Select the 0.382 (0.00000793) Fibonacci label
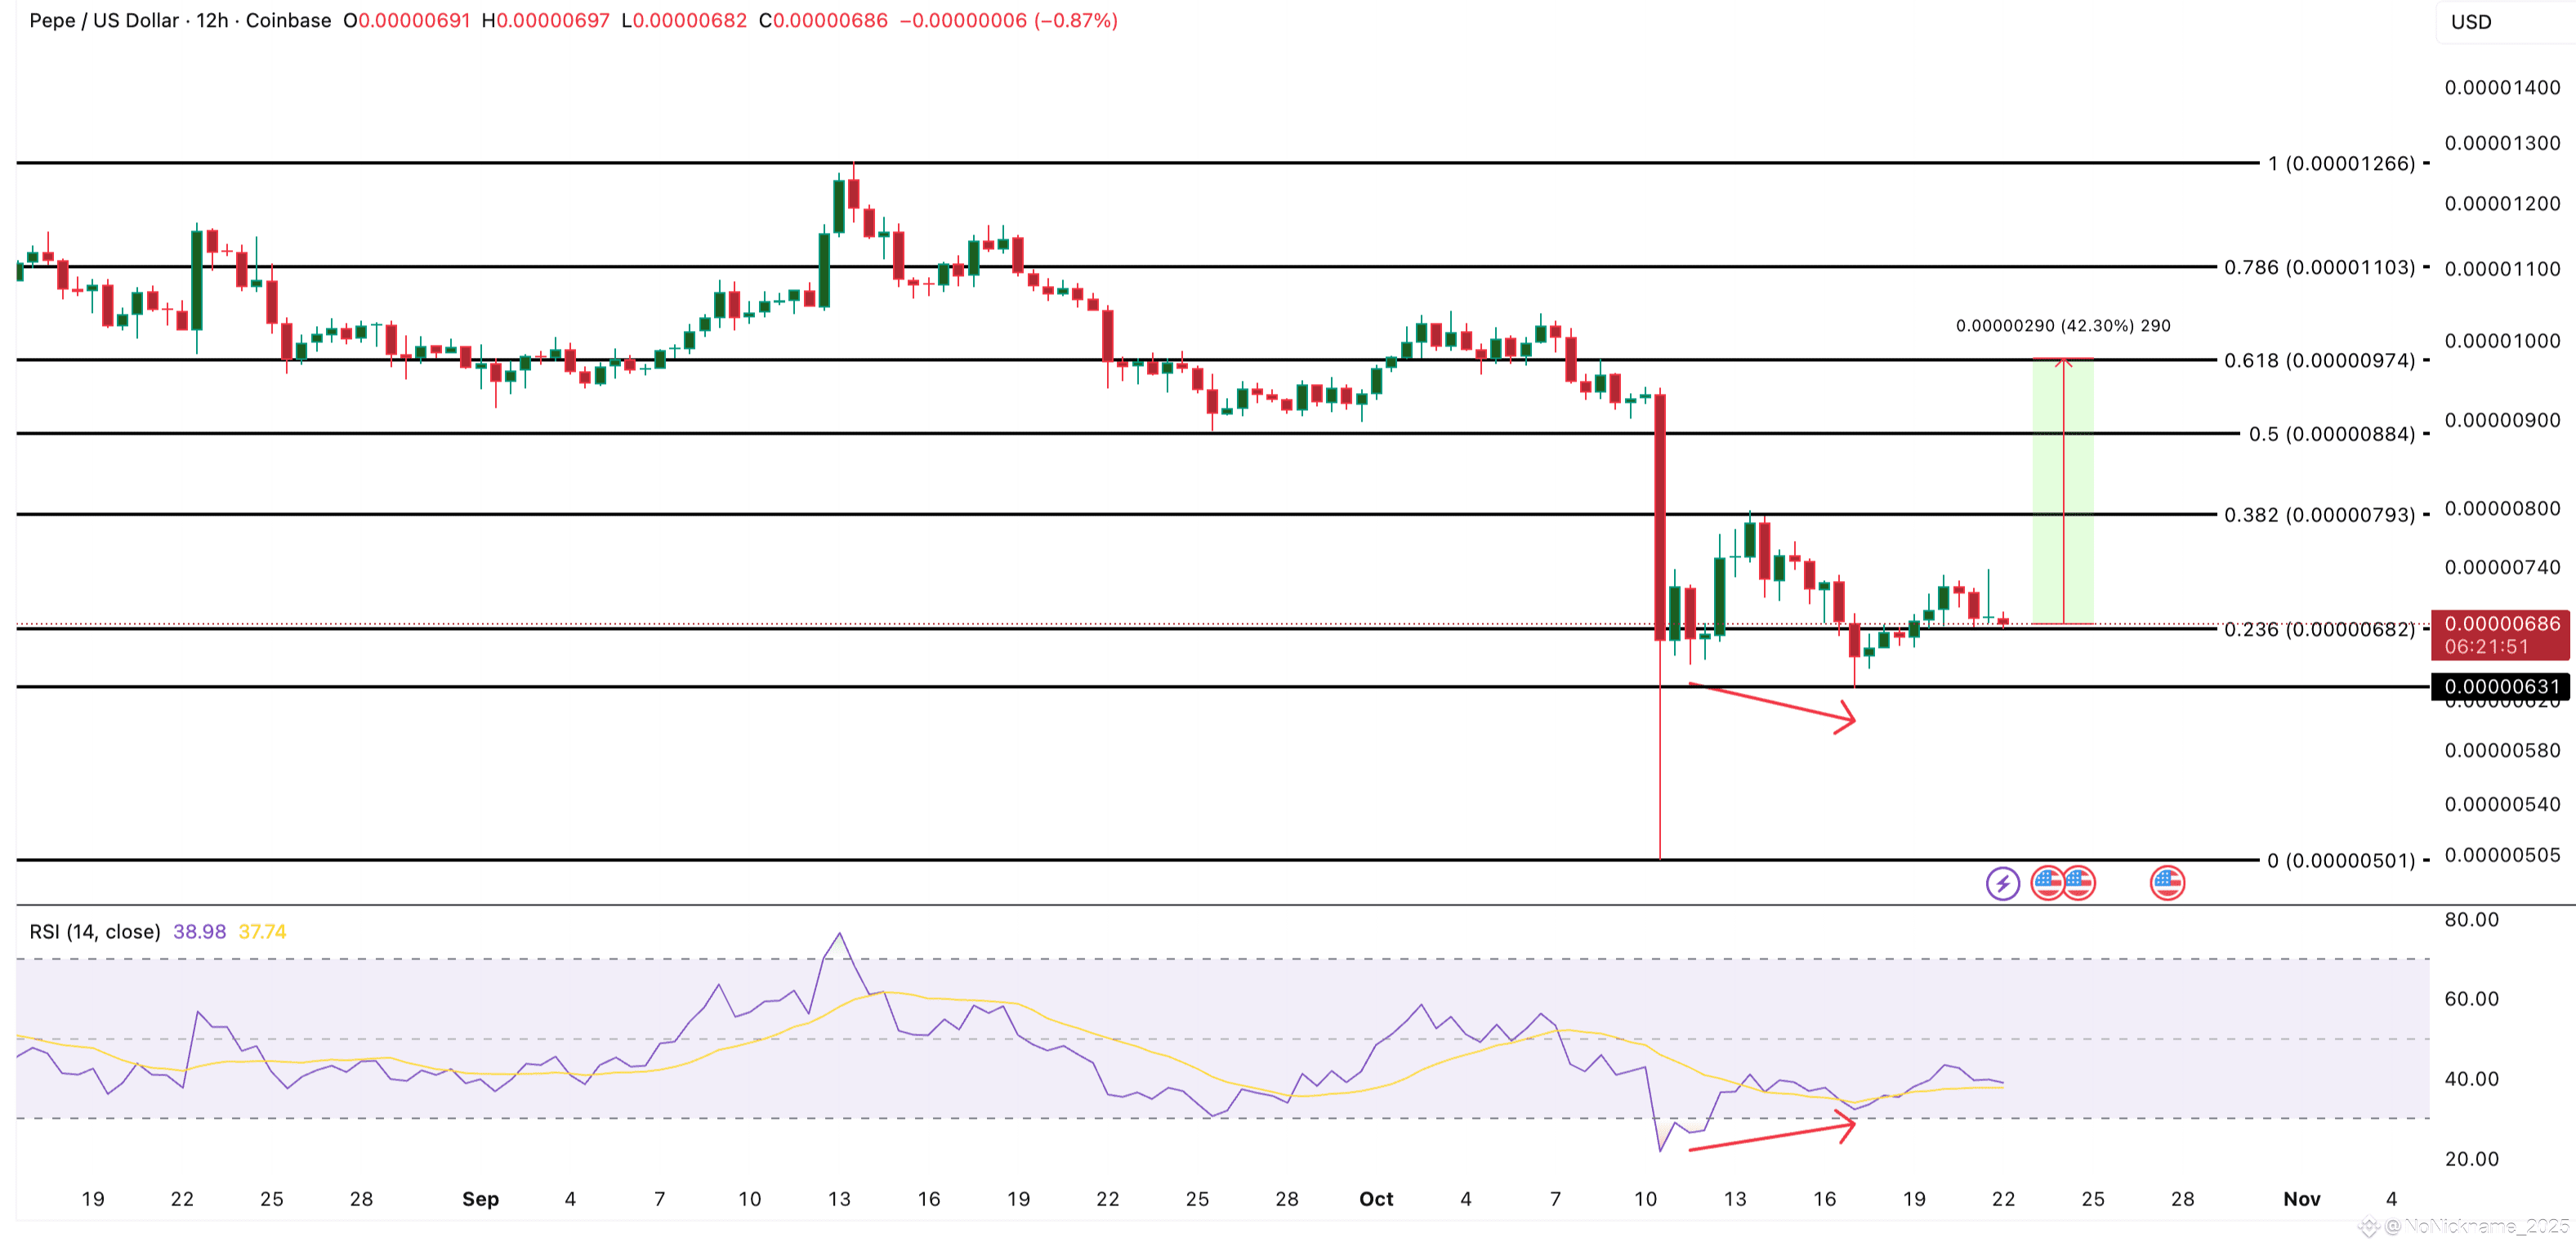The height and width of the screenshot is (1247, 2576). [2319, 515]
